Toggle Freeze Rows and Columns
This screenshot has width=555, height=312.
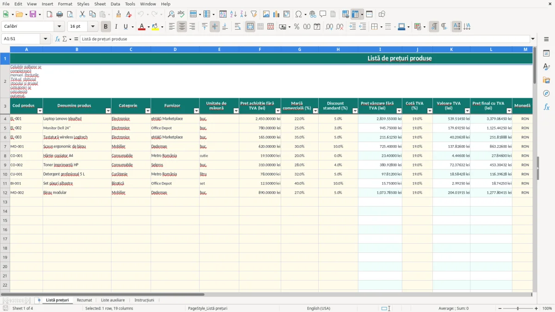[x=355, y=14]
